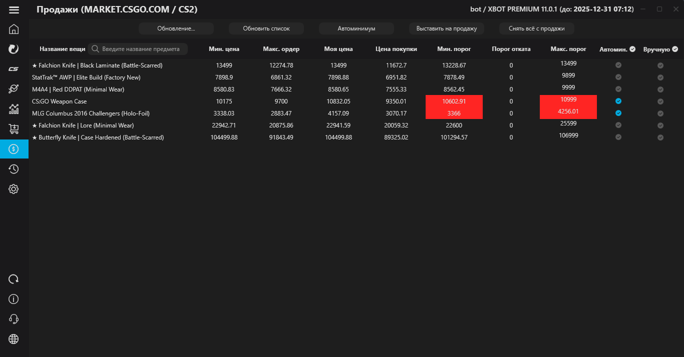Click the Обновить список button
This screenshot has width=684, height=357.
pyautogui.click(x=266, y=28)
